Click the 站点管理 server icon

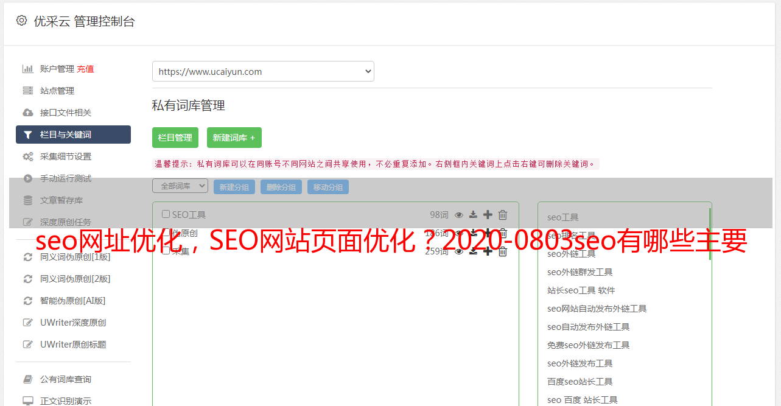click(x=27, y=91)
